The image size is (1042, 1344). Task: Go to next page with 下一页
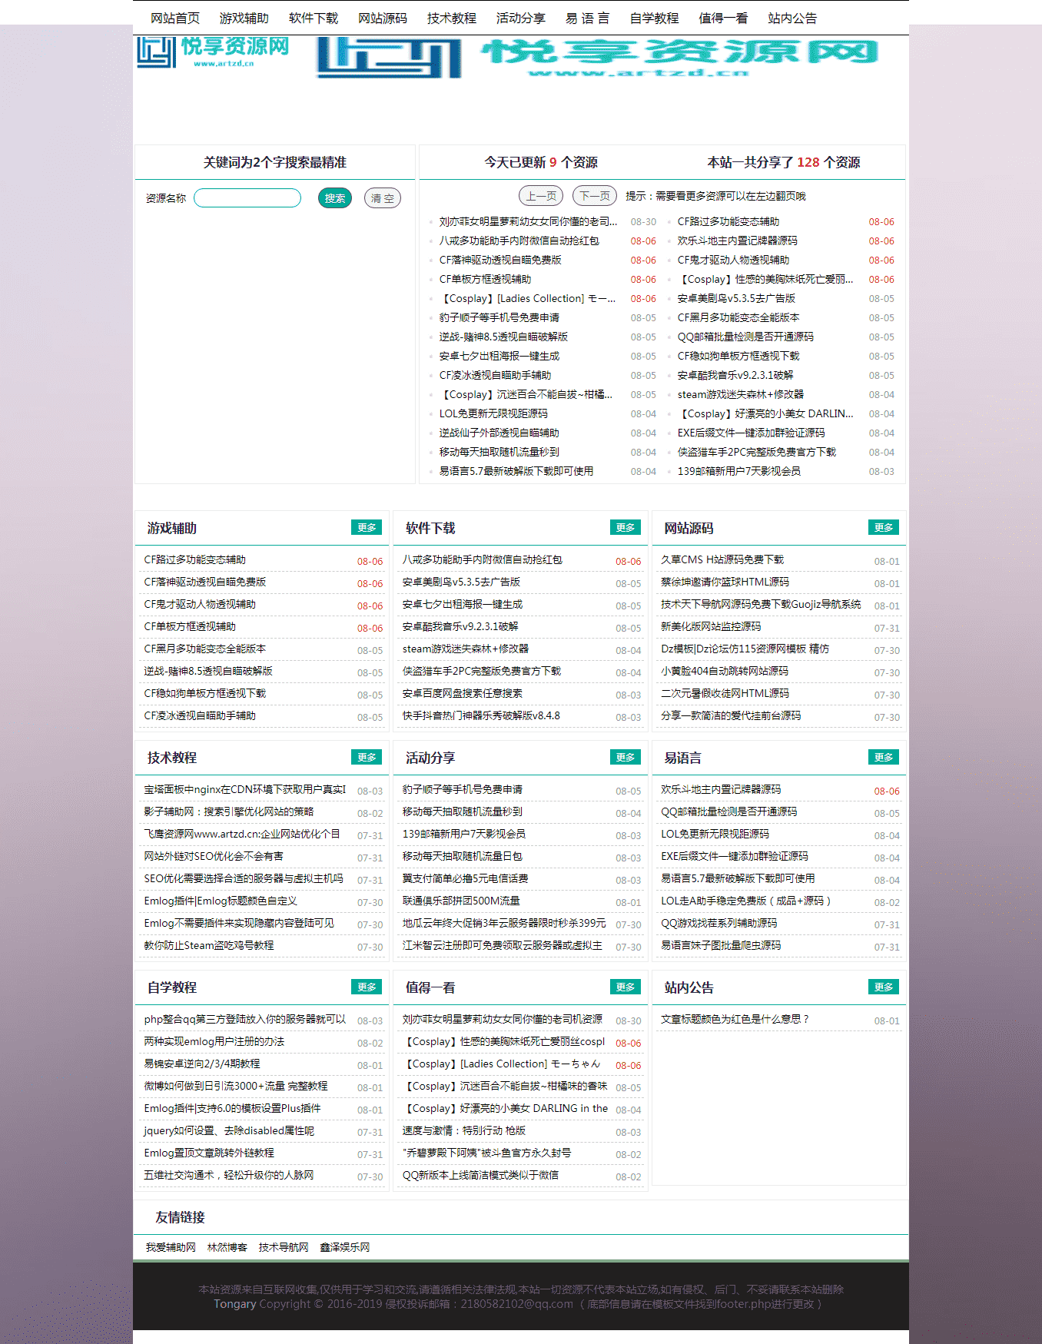coord(595,196)
